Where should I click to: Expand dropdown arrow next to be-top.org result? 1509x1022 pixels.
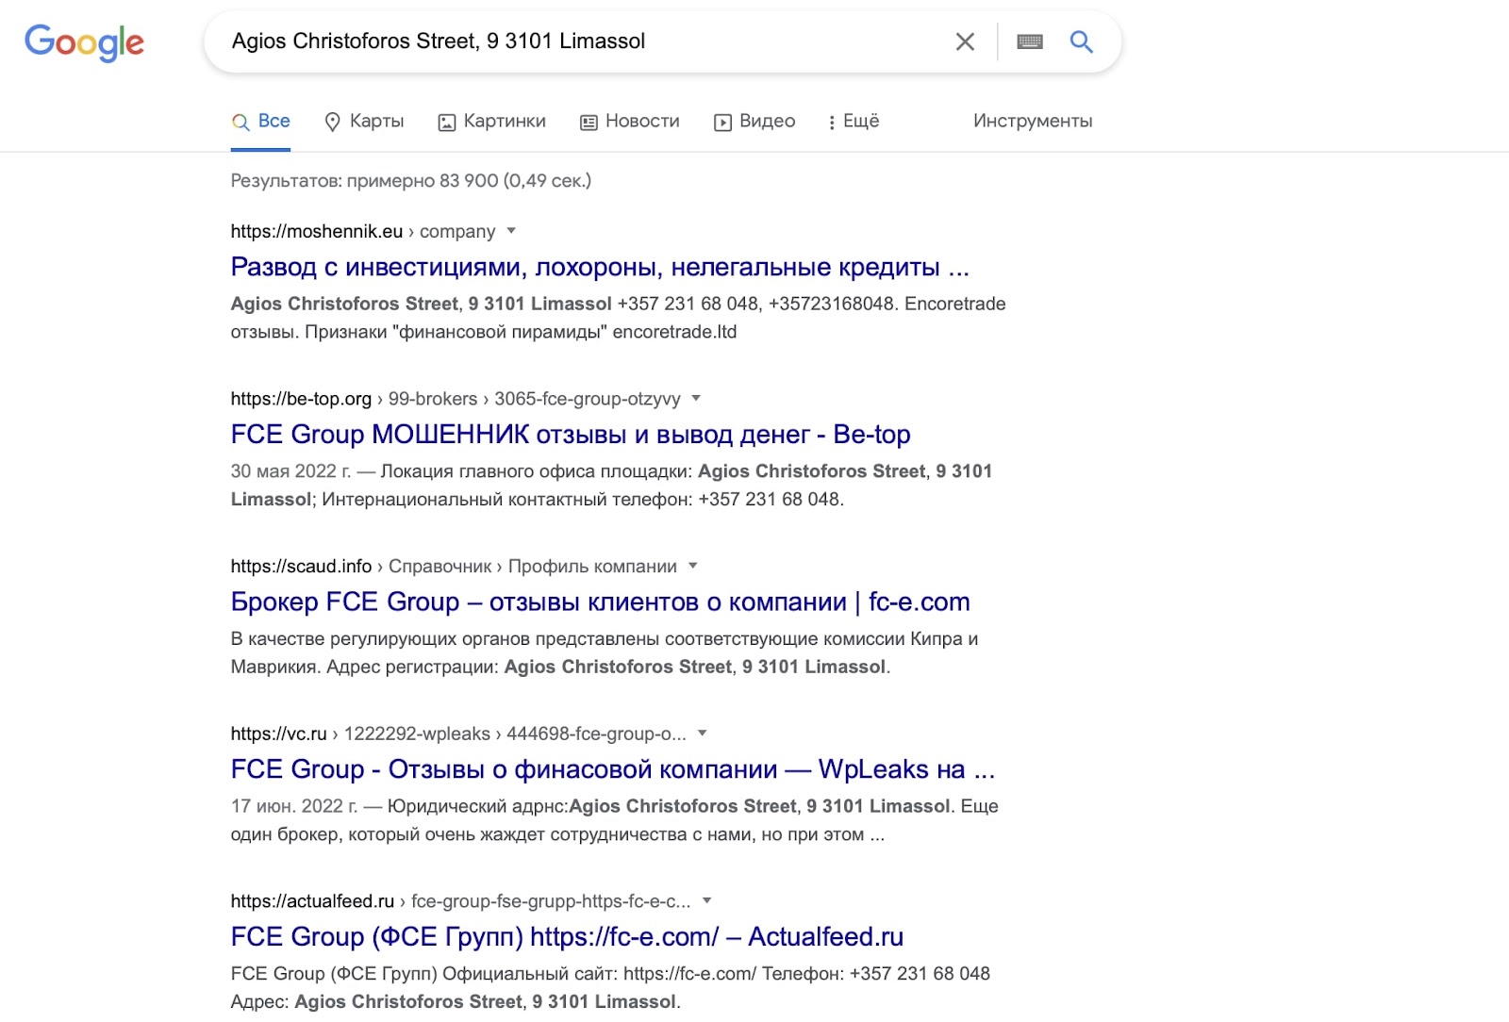696,398
